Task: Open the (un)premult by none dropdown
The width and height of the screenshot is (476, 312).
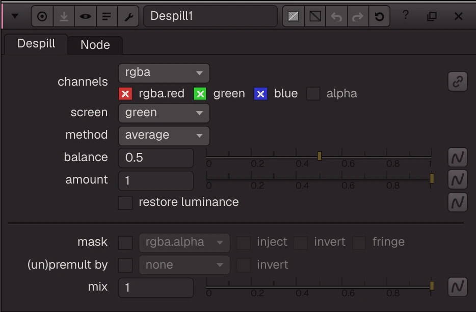Action: [184, 265]
